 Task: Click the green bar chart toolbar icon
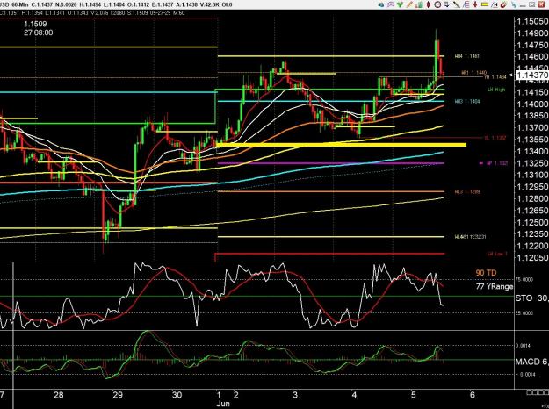coord(419,4)
